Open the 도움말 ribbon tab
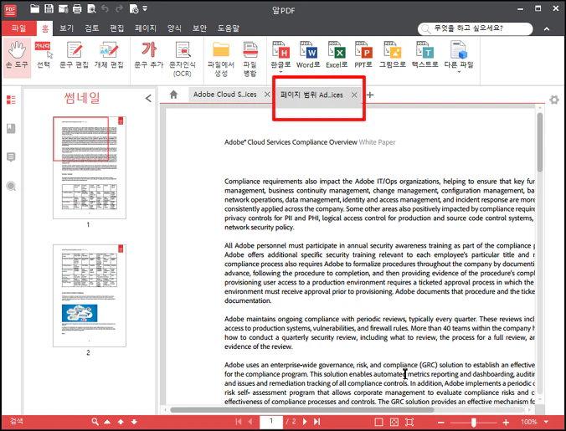 [228, 28]
